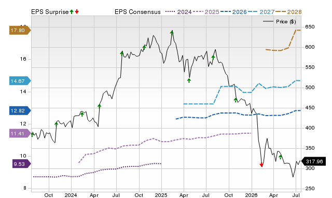Click the EPS Consensus legend label
332x198 pixels.
pos(137,12)
